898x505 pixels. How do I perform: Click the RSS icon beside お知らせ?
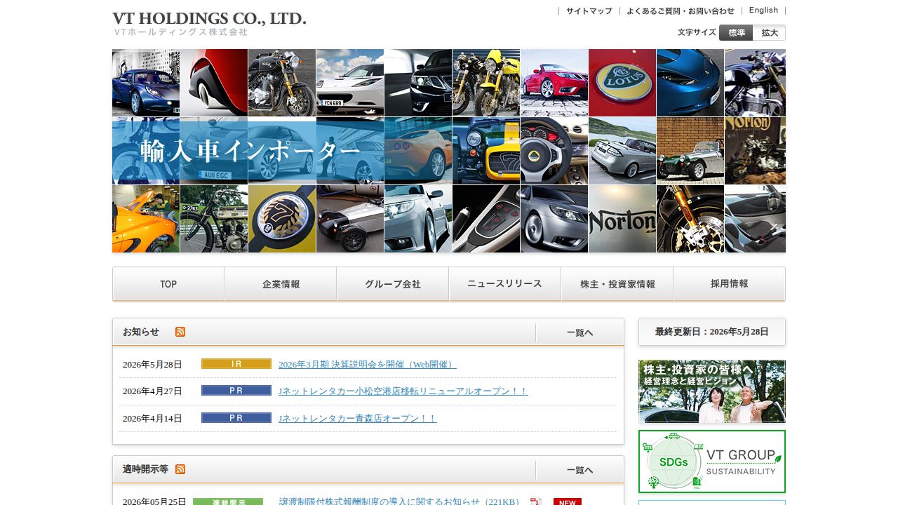180,332
